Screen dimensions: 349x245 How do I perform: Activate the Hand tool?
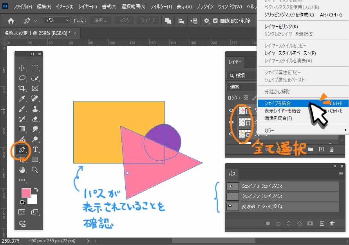22,170
